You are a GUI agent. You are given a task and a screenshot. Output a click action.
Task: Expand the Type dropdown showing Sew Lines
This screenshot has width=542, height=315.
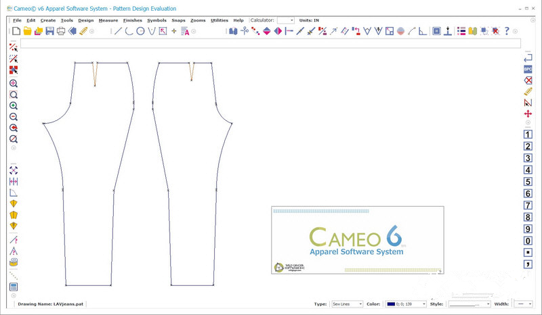(x=360, y=304)
